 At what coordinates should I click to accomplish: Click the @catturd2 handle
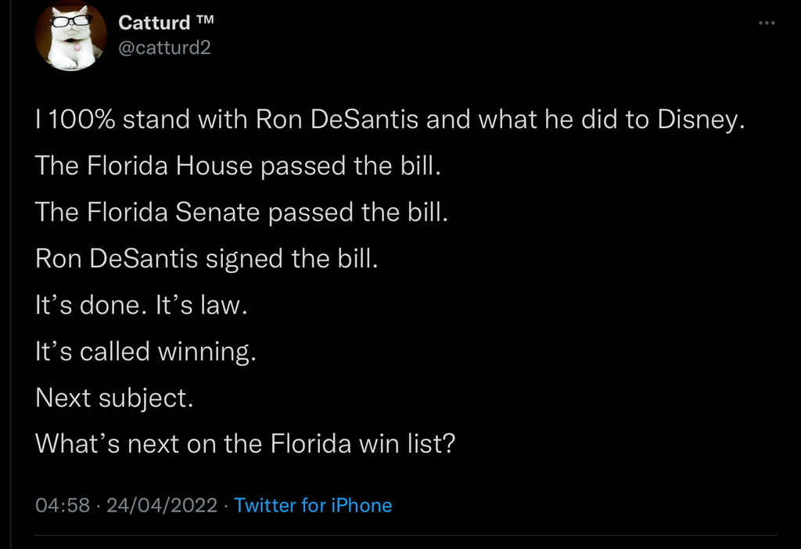tap(164, 48)
